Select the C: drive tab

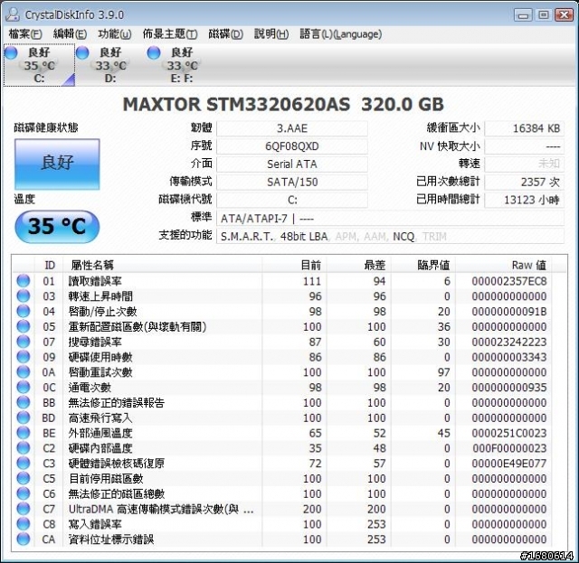coord(39,65)
